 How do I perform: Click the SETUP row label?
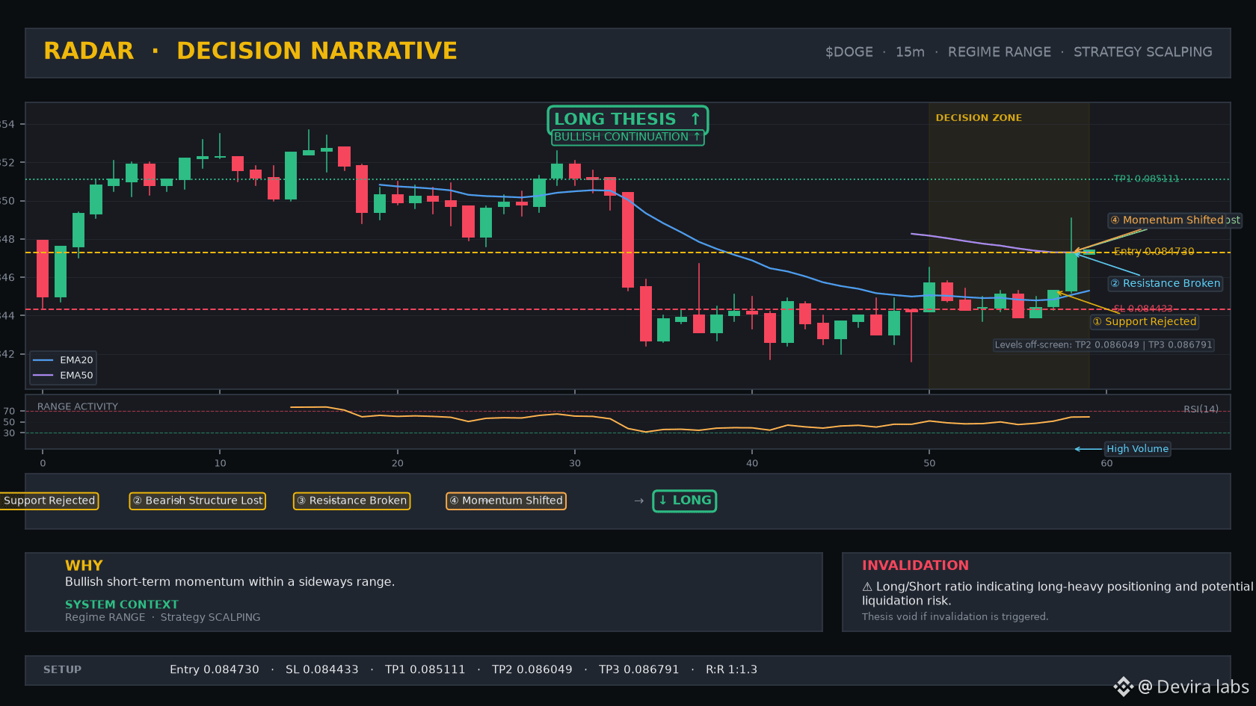click(x=62, y=669)
